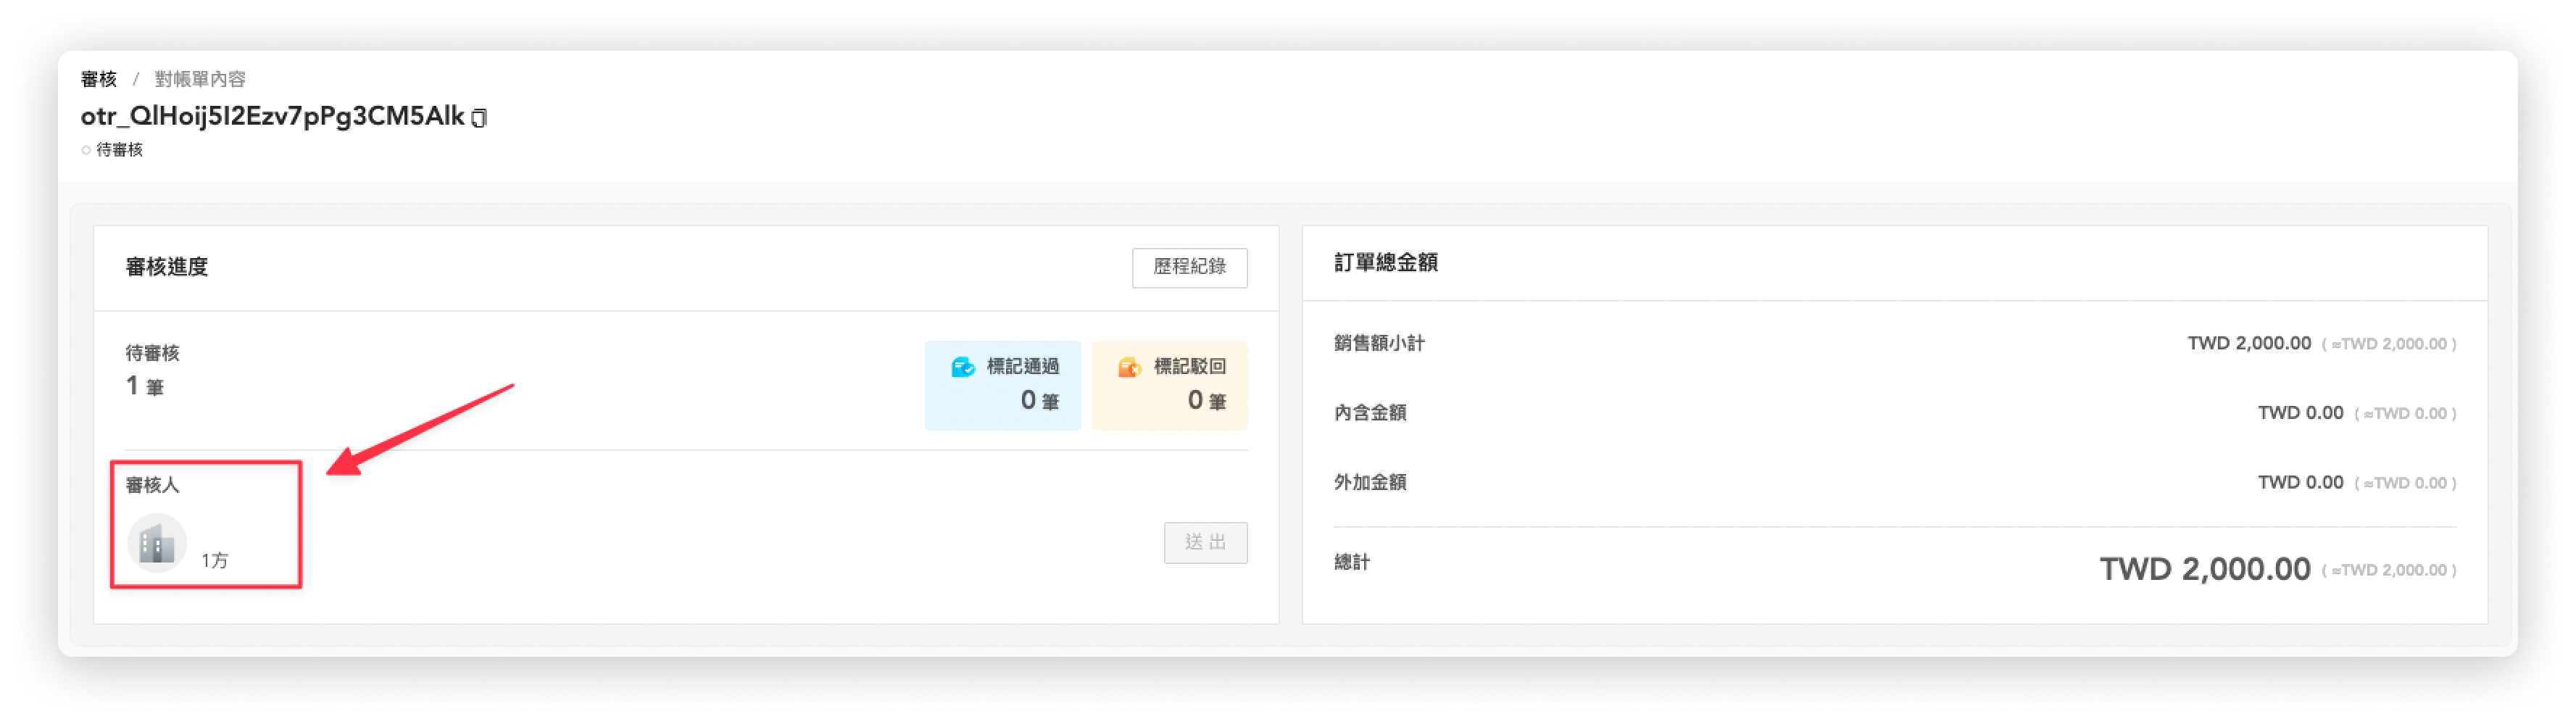Click the reviewer building avatar

tap(157, 543)
